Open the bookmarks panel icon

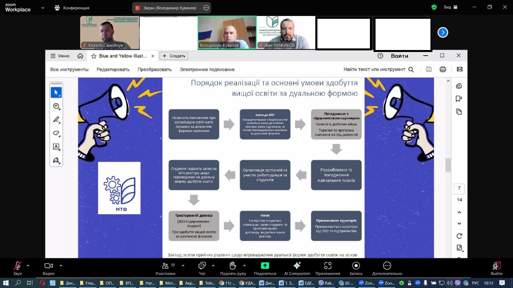459,99
